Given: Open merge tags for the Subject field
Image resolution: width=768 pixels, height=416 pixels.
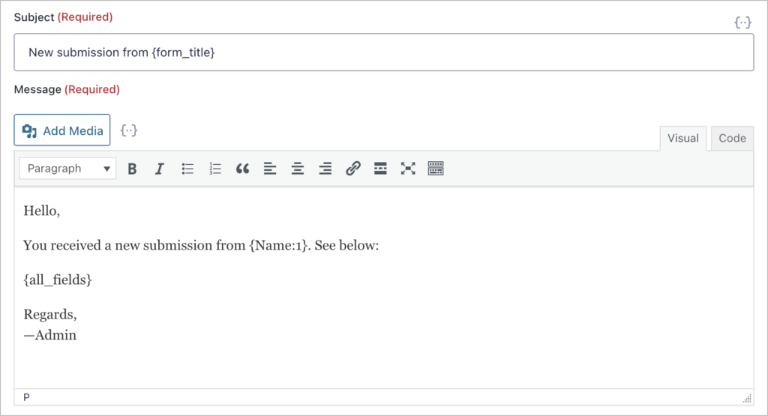Looking at the screenshot, I should [742, 22].
